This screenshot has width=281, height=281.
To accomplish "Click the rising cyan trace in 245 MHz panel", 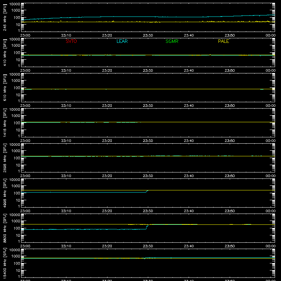I will tap(148, 17).
